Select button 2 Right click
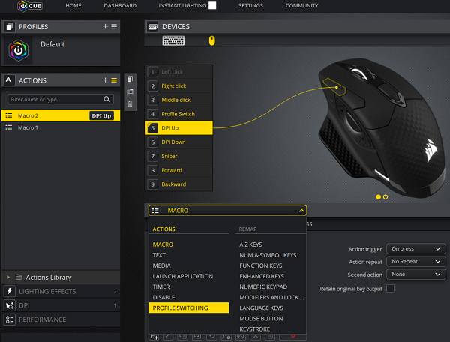The height and width of the screenshot is (342, 450). tap(178, 85)
